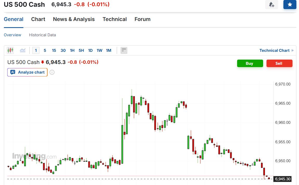
Task: Click the create alert bell icon
Action: point(271,4)
